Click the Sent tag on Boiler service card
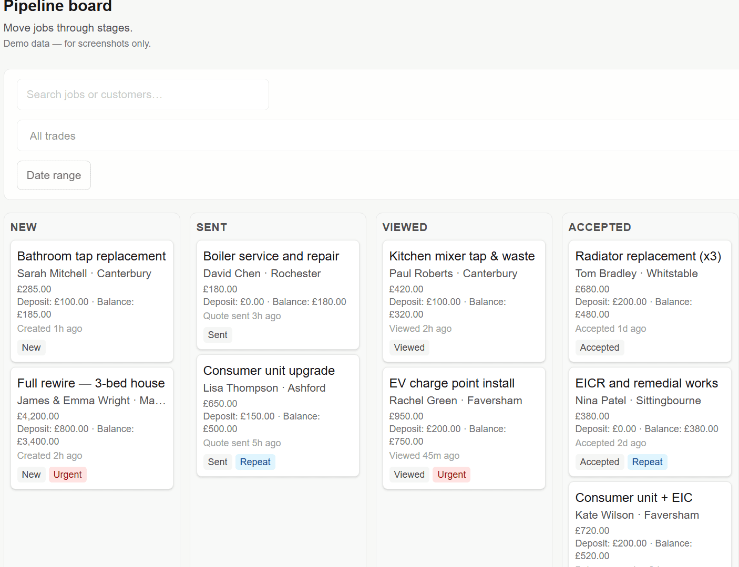The image size is (739, 567). point(218,335)
